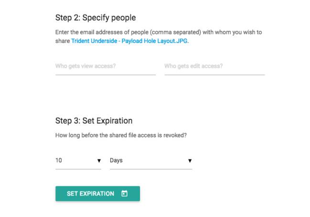Click the underline beneath the 10 dropdown

(78, 169)
